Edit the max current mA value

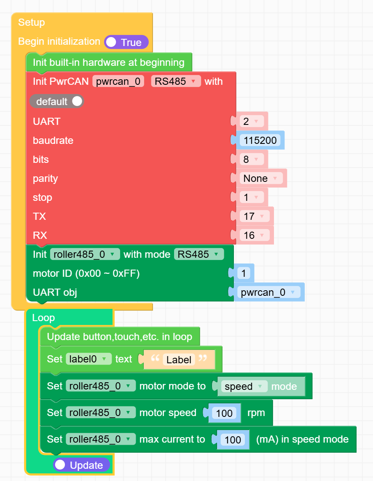(x=232, y=440)
